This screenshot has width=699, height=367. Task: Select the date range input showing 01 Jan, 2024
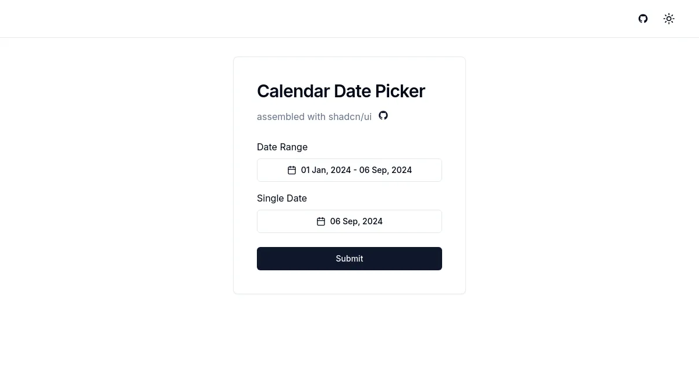coord(349,170)
